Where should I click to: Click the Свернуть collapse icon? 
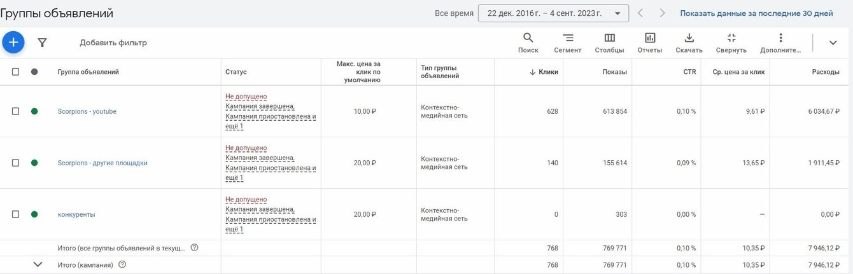(x=731, y=43)
